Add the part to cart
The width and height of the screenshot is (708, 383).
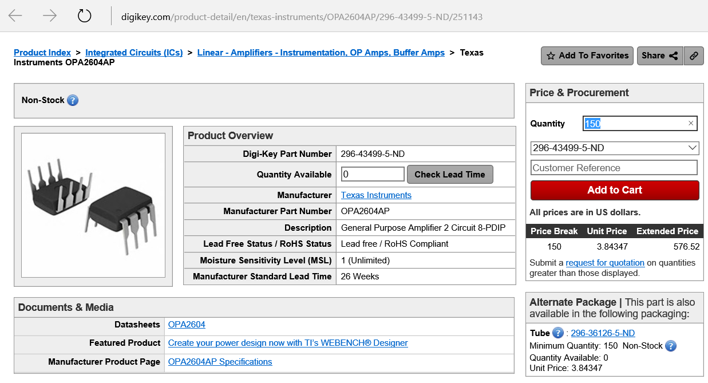tap(615, 190)
